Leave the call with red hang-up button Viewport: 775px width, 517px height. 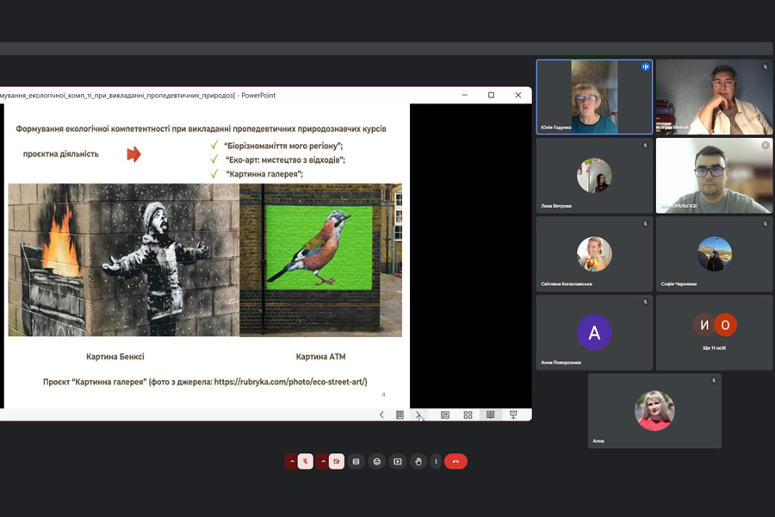[456, 462]
